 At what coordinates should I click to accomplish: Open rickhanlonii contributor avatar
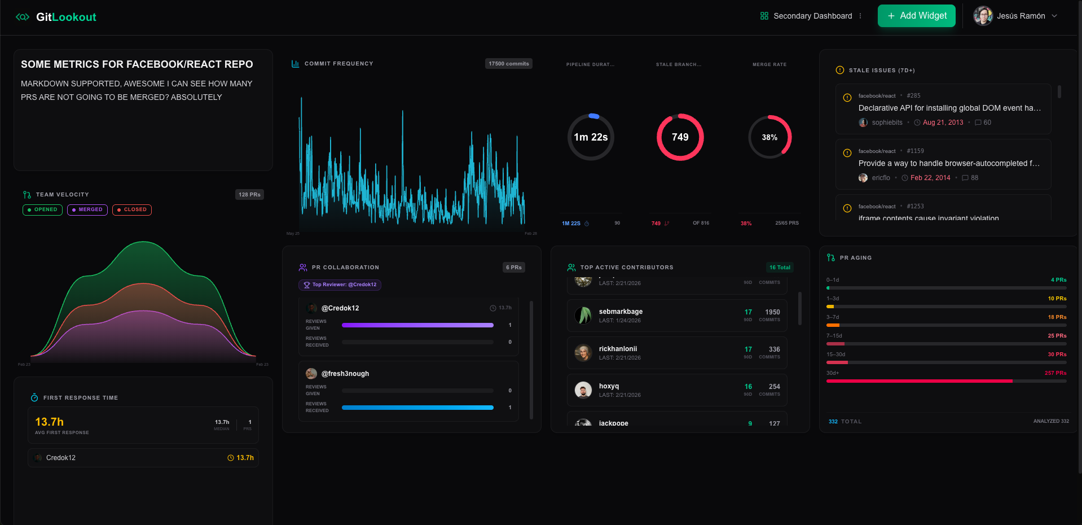pyautogui.click(x=583, y=353)
